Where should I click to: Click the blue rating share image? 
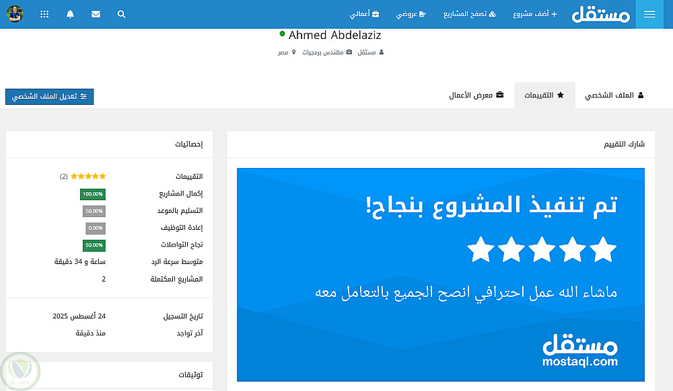(441, 275)
